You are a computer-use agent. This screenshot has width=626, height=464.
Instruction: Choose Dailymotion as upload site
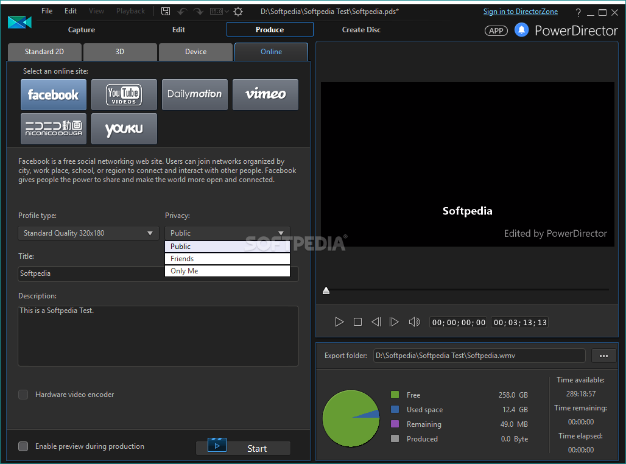coord(195,94)
